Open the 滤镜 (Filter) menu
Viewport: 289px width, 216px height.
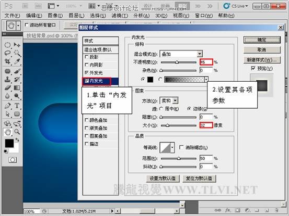(x=120, y=16)
